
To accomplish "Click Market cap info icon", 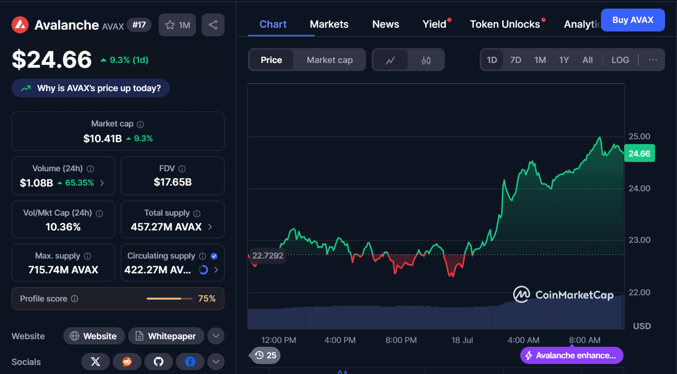I will (x=140, y=124).
